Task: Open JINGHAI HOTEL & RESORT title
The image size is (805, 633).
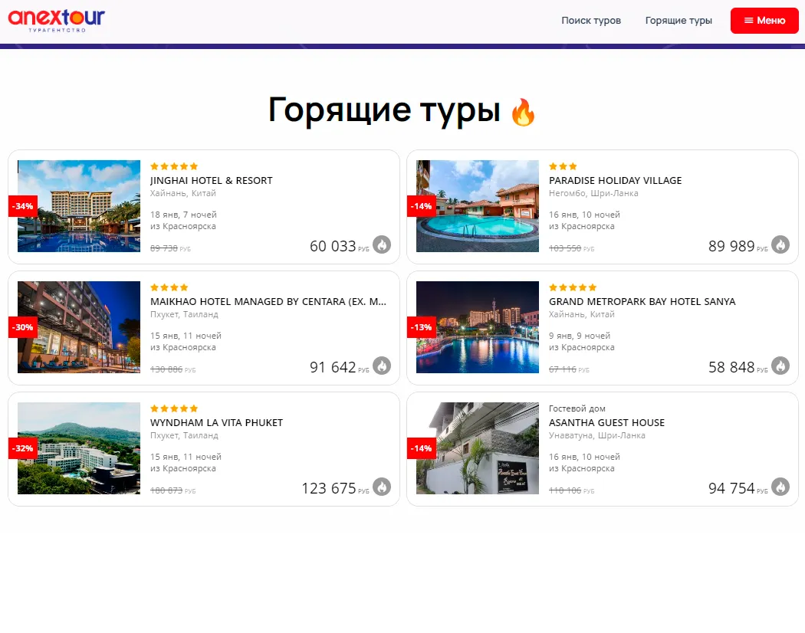Action: [211, 180]
